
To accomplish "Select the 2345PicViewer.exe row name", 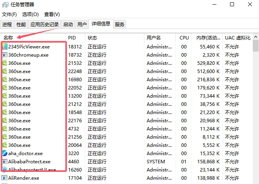I will 29,47.
